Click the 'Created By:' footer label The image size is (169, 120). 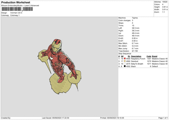tap(6, 118)
